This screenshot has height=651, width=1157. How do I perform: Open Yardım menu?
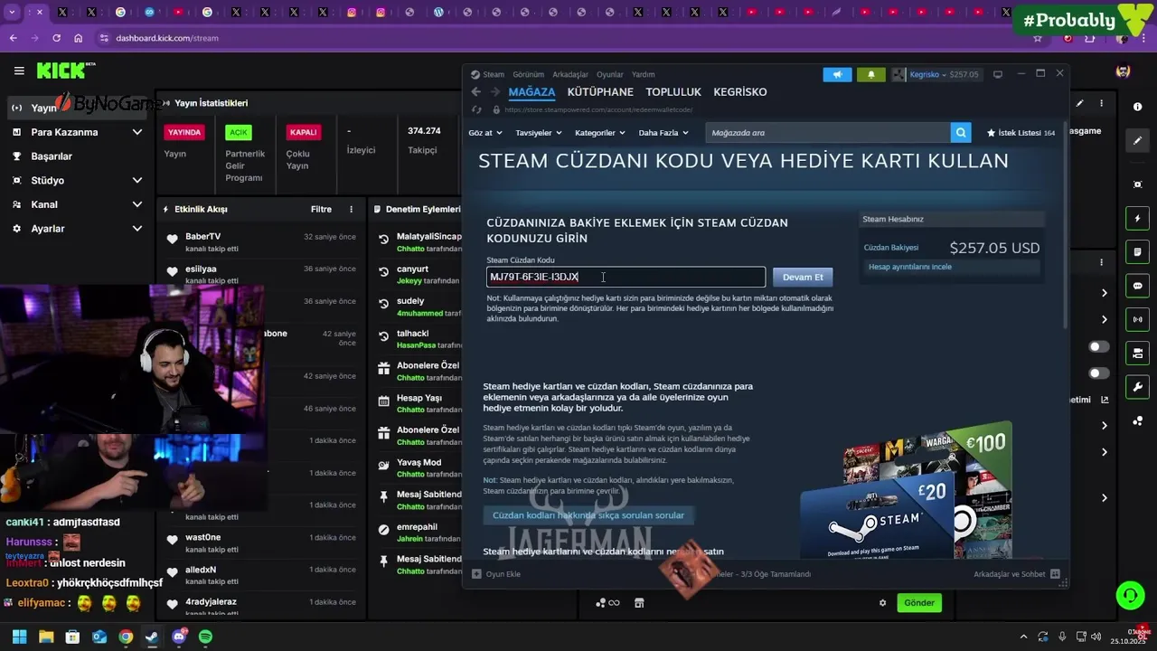click(x=643, y=74)
